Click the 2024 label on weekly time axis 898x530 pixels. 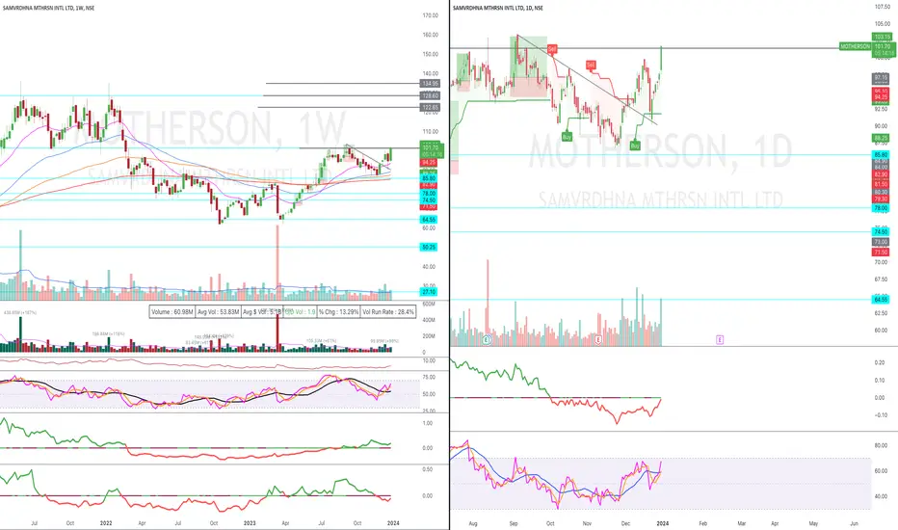coord(393,523)
